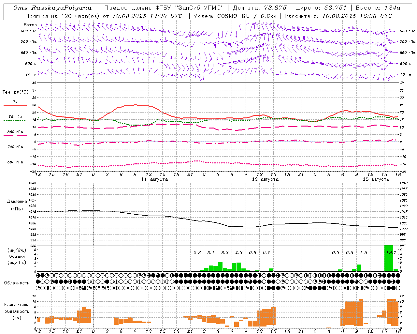Select the 0.5 precipitation total
417x334 pixels.
point(349,253)
